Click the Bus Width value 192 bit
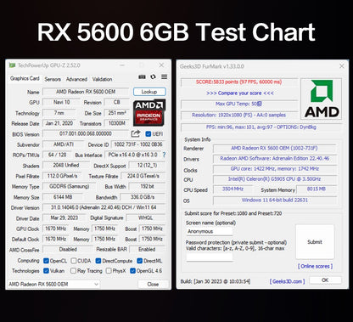 point(147,186)
